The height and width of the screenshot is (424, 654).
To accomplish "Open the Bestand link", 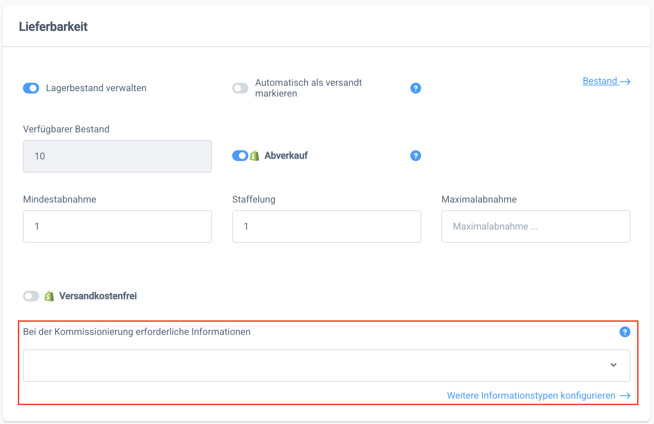I will click(x=600, y=81).
